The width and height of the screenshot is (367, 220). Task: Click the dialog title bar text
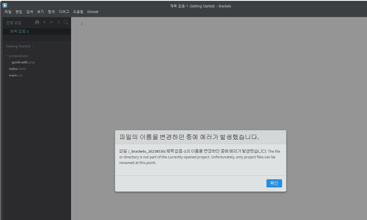coord(189,137)
